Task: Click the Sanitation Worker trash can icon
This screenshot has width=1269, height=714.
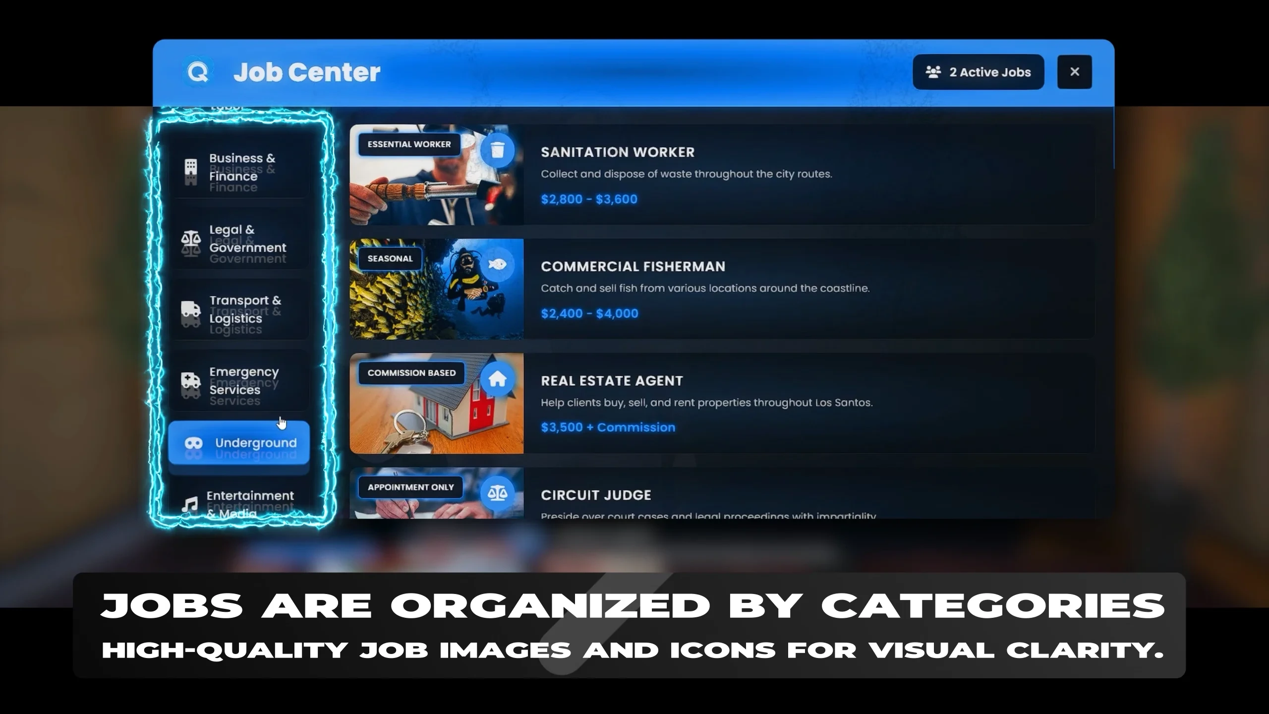Action: pyautogui.click(x=497, y=150)
